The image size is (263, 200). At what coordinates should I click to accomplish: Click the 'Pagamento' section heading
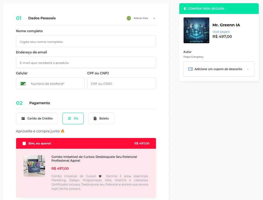click(40, 103)
